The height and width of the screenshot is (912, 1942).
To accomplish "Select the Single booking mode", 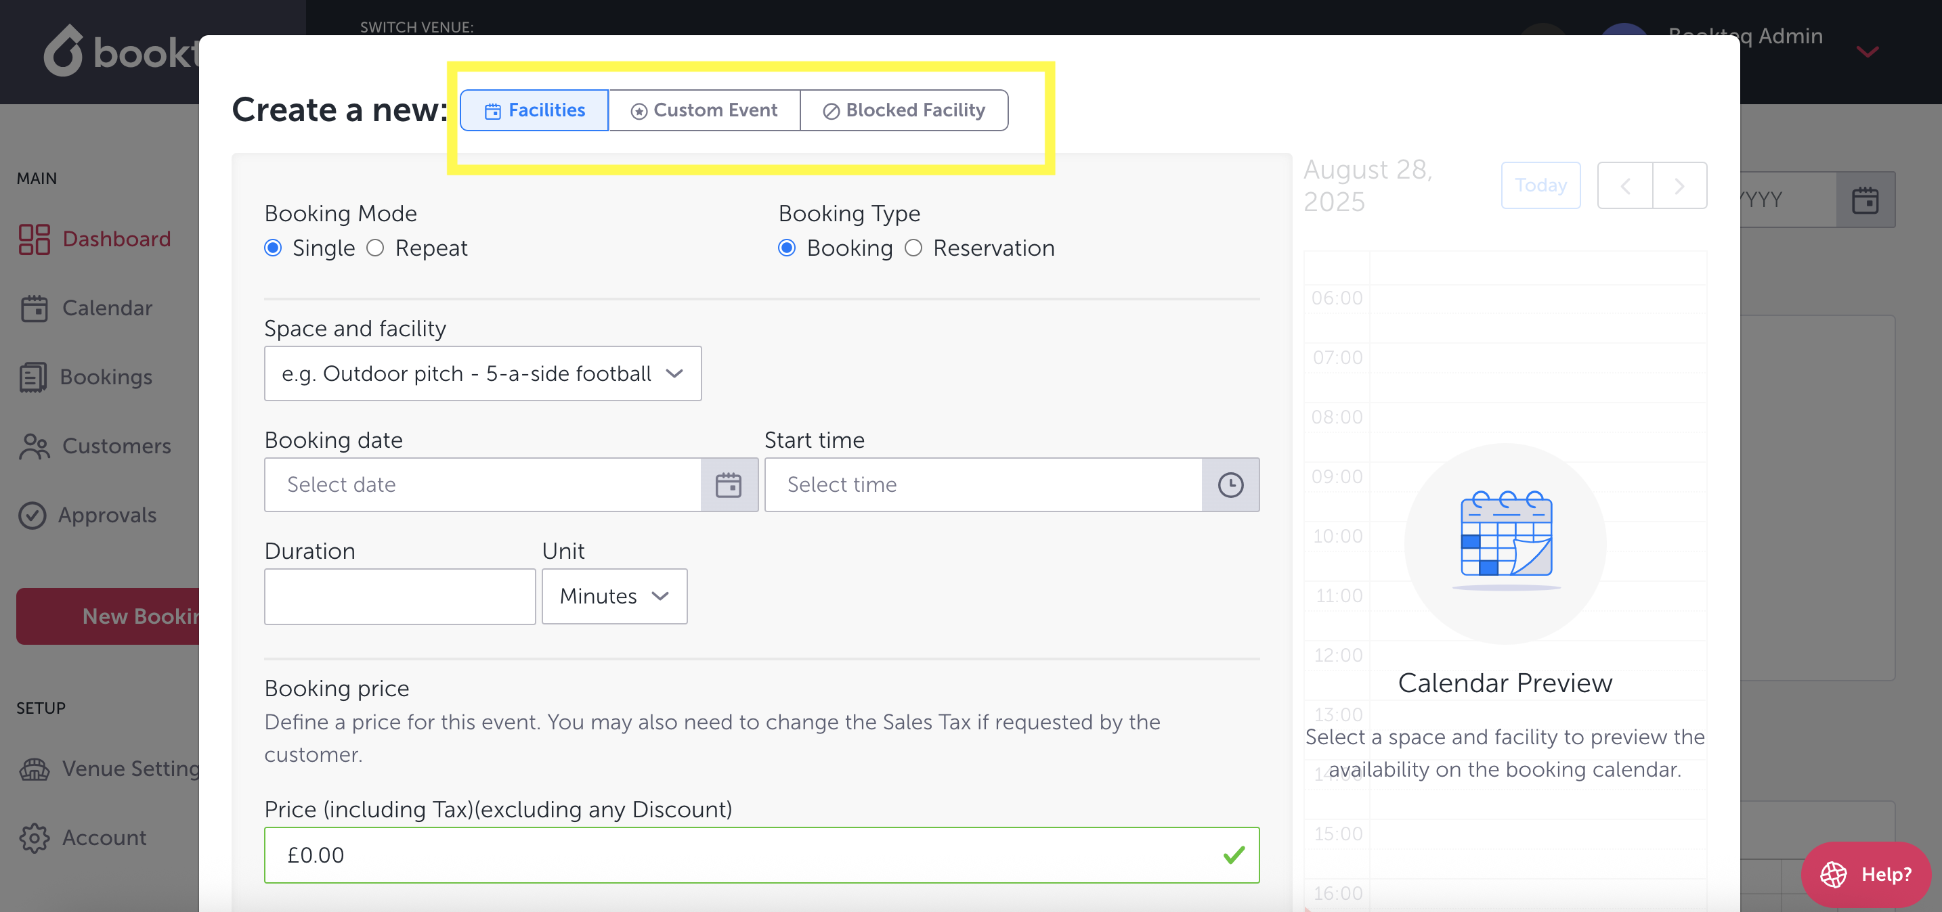I will (x=273, y=248).
